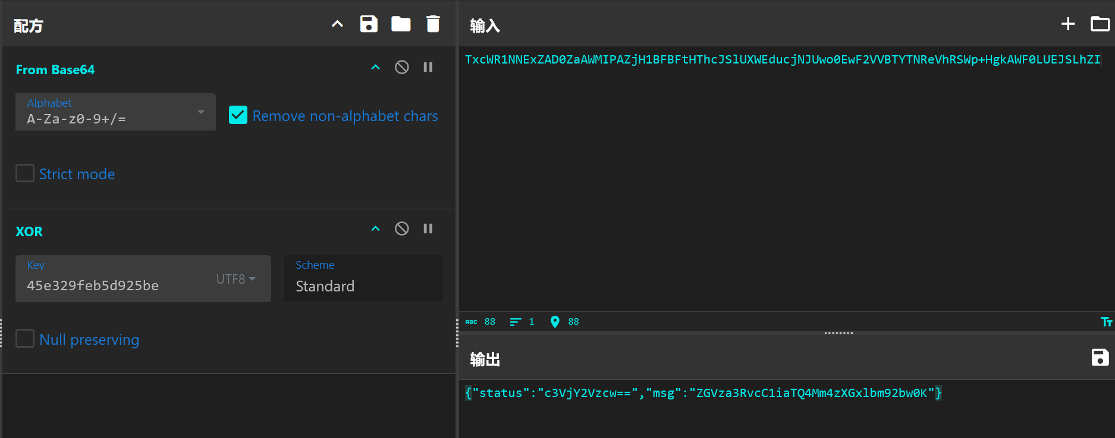1115x438 pixels.
Task: Collapse the From Base64 operation
Action: point(375,67)
